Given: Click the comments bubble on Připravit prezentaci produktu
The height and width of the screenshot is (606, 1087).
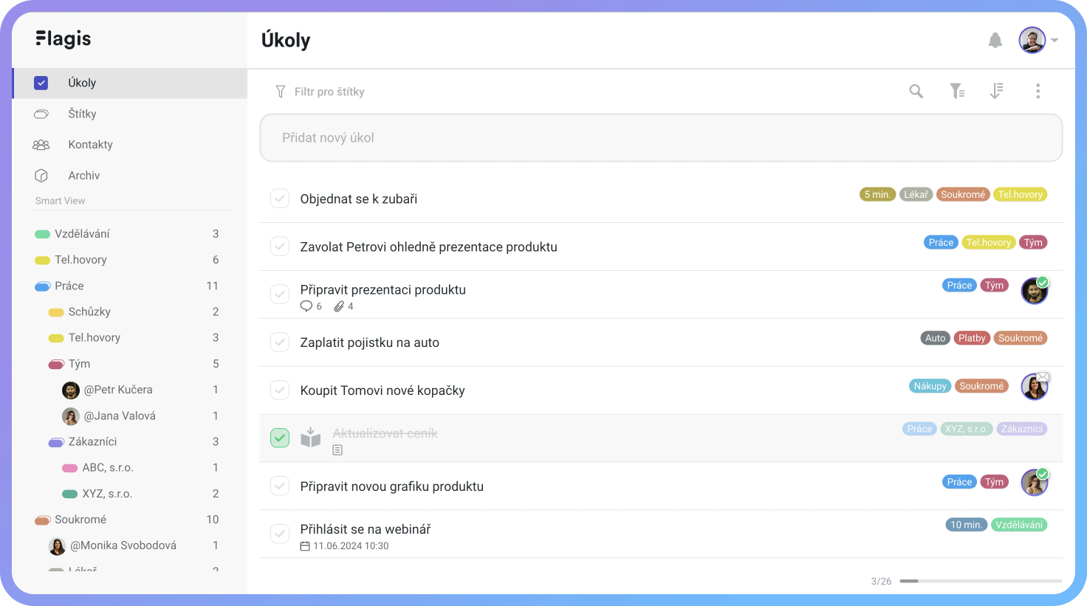Looking at the screenshot, I should [306, 306].
